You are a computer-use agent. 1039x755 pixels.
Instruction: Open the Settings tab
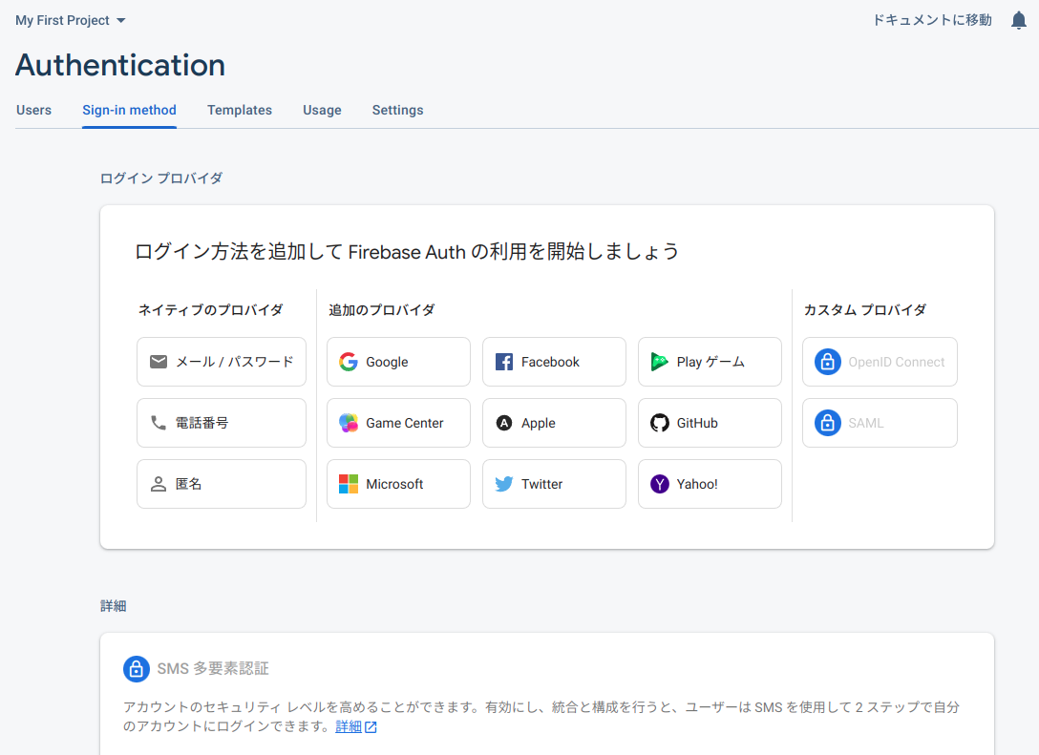[x=397, y=110]
